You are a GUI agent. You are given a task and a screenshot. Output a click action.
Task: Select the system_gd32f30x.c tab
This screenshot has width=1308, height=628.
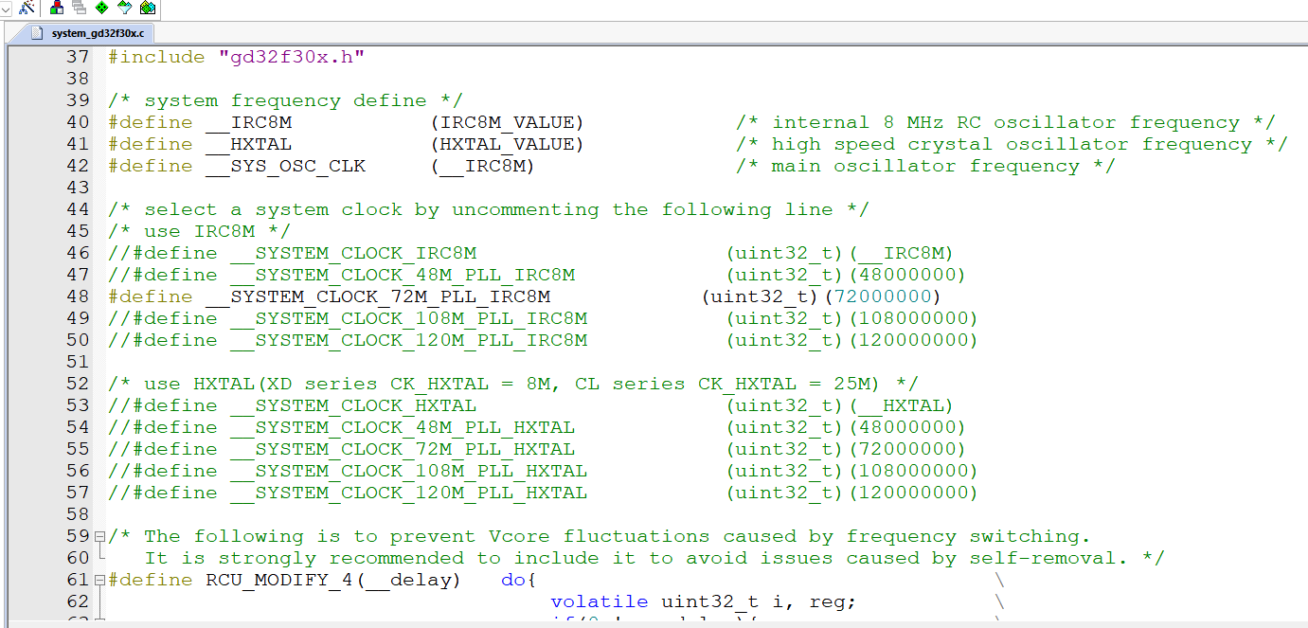[98, 31]
